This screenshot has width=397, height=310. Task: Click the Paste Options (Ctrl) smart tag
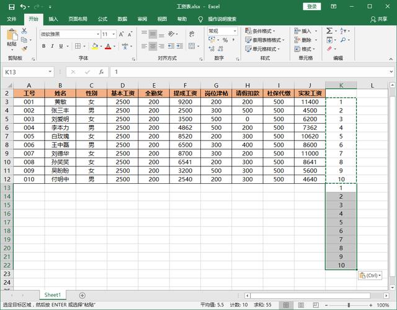click(x=370, y=275)
